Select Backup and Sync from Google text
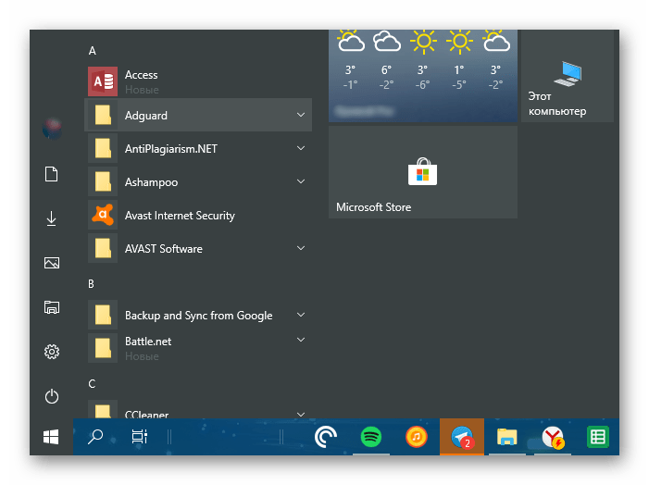The height and width of the screenshot is (485, 649). pos(199,316)
